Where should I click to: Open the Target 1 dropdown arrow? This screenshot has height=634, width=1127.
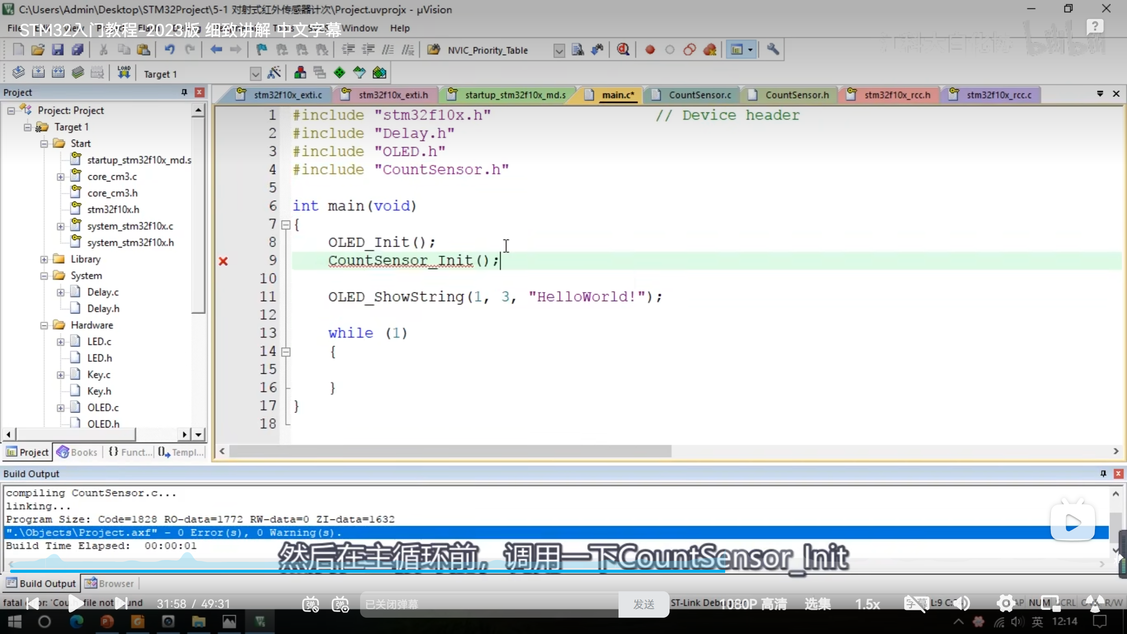pyautogui.click(x=255, y=74)
